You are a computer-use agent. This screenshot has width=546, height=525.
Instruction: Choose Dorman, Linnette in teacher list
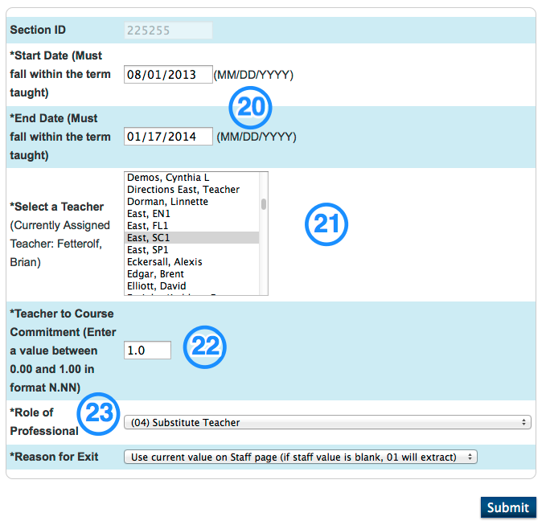tap(167, 202)
